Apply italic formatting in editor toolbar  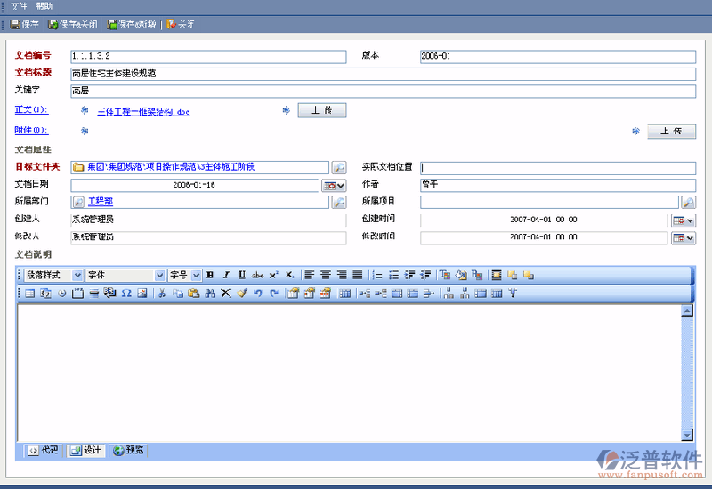pyautogui.click(x=226, y=275)
